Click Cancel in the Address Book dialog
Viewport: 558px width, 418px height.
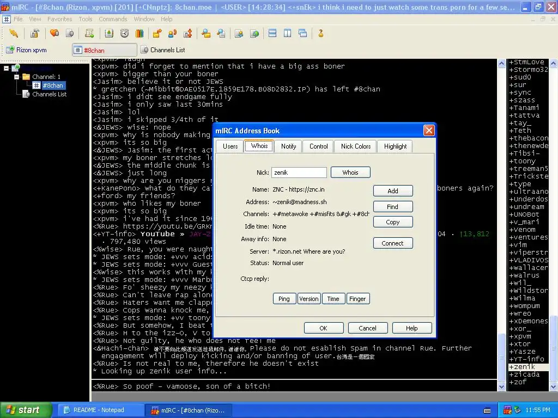point(368,328)
